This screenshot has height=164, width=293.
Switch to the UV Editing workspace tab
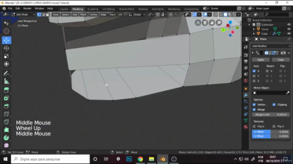(109, 9)
